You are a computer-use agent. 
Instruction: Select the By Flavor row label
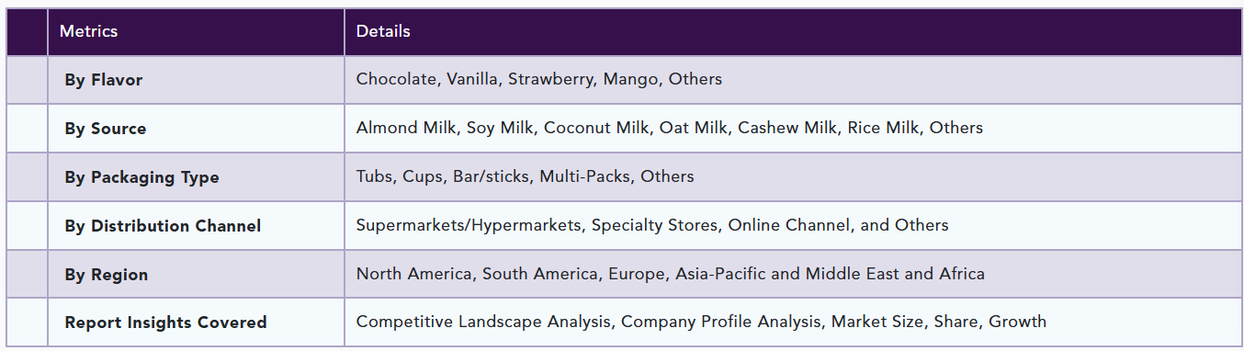104,80
